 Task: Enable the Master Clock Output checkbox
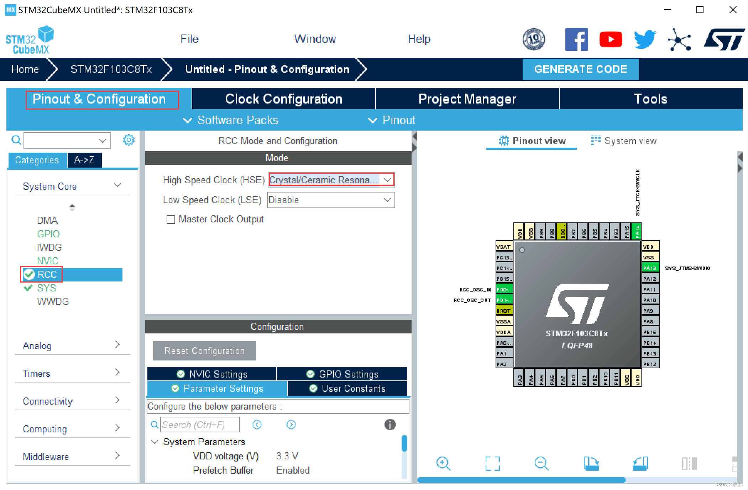171,220
